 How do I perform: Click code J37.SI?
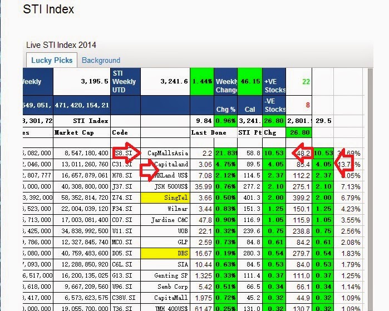point(122,186)
